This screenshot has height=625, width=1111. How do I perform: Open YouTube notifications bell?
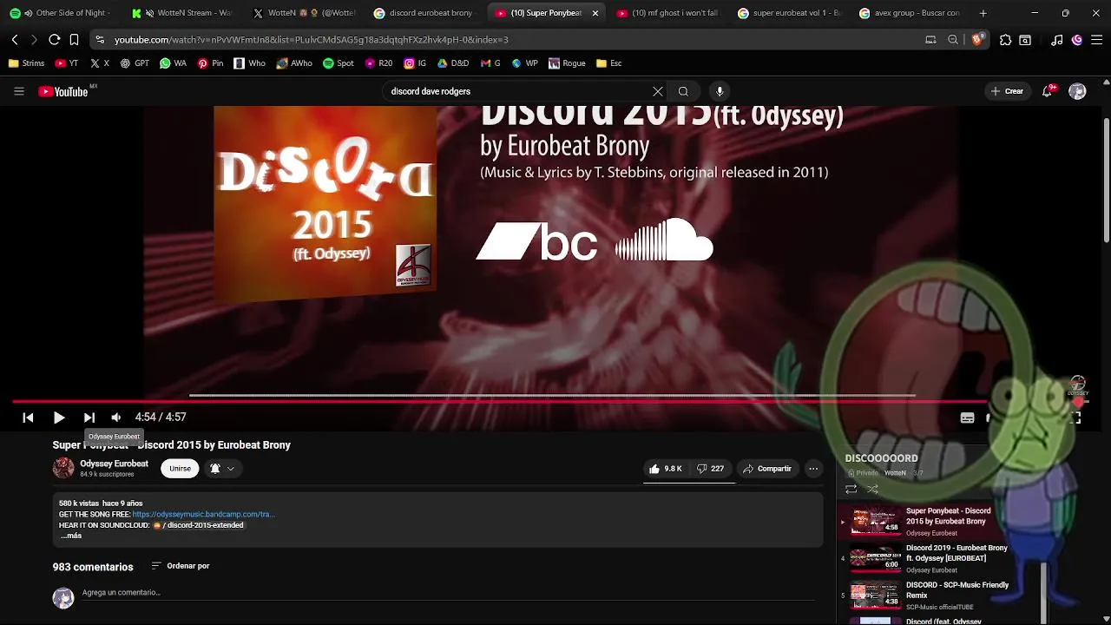click(1048, 91)
